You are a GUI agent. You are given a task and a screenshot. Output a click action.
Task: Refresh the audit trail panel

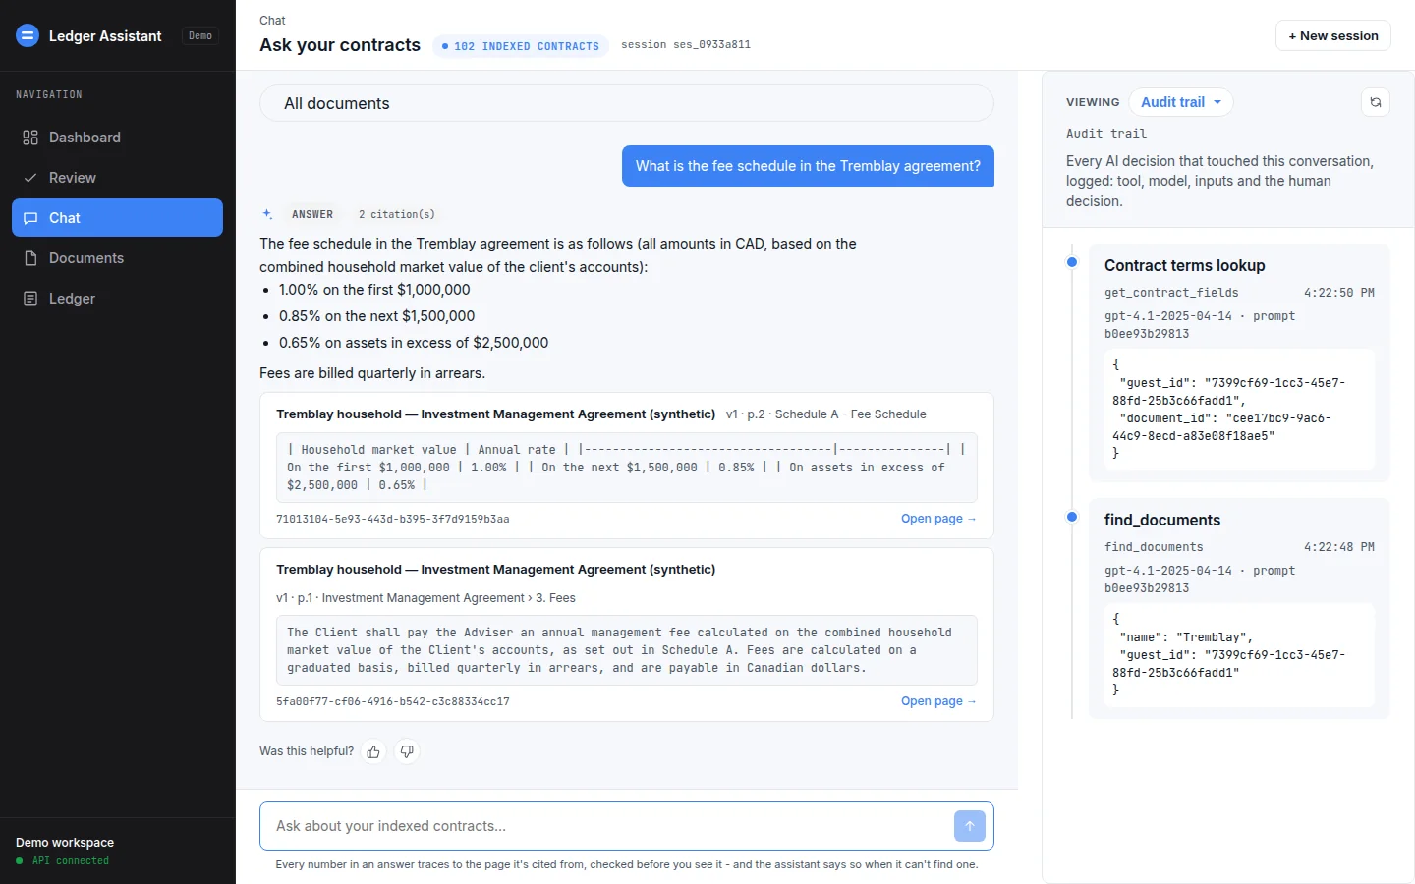coord(1376,102)
